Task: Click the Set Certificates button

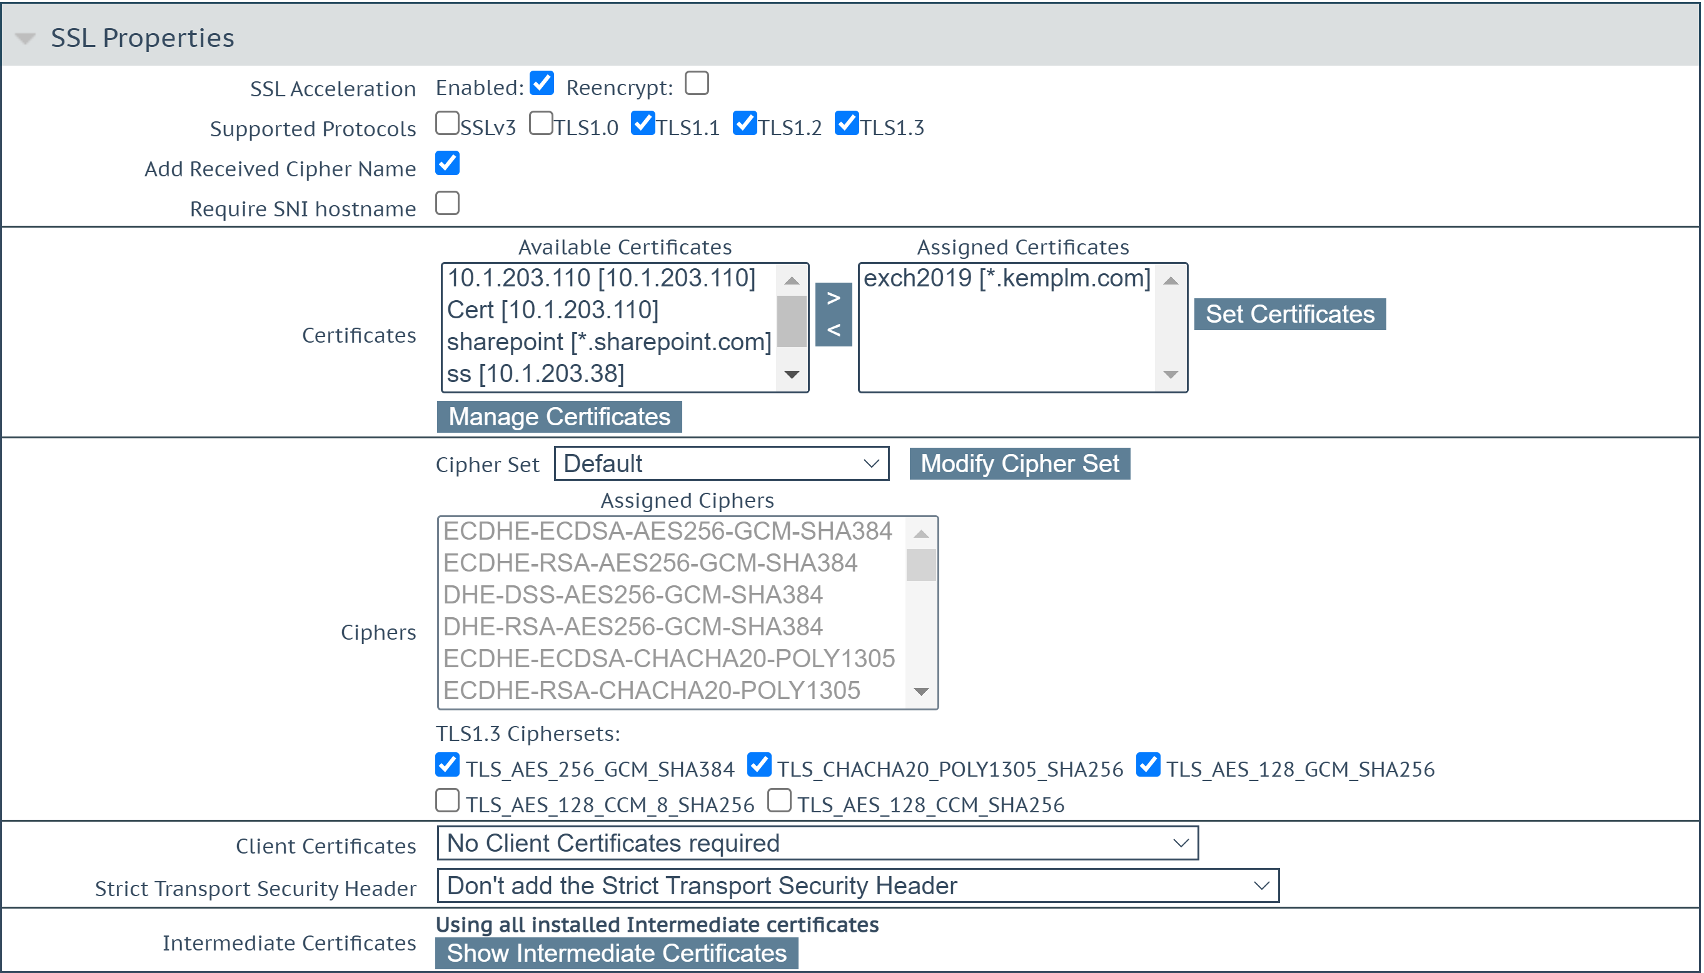Action: (x=1289, y=314)
